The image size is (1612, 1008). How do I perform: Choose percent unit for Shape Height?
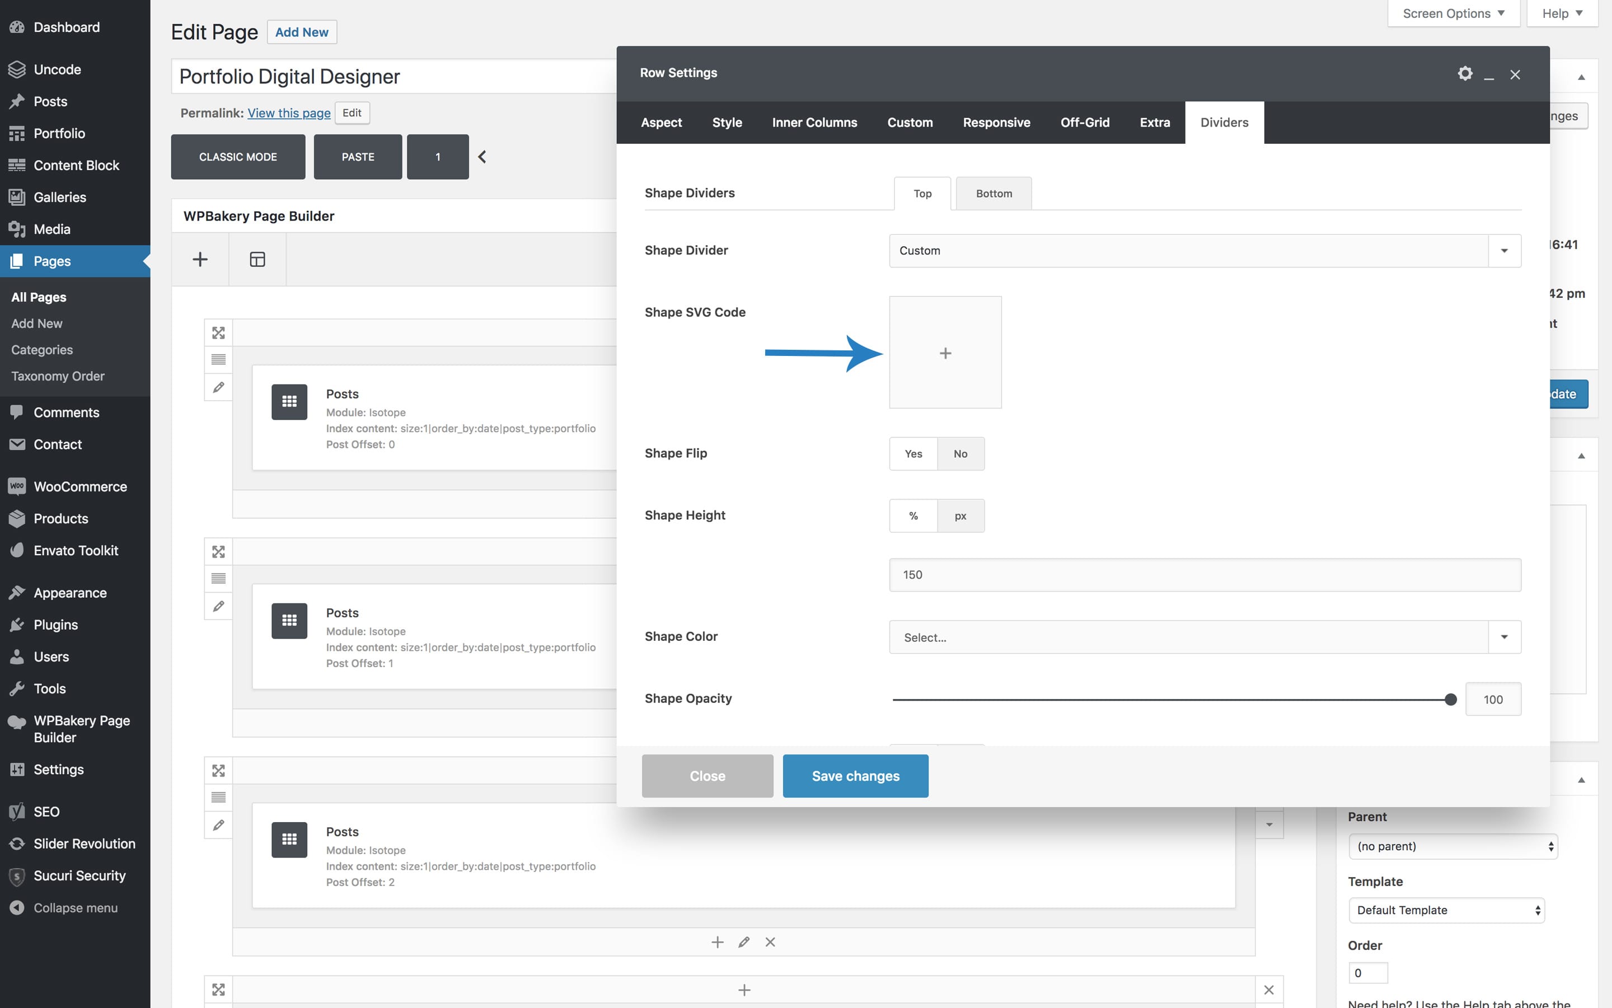913,516
